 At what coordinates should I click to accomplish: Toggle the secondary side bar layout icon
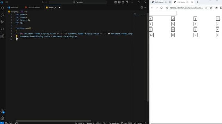(x=123, y=2)
